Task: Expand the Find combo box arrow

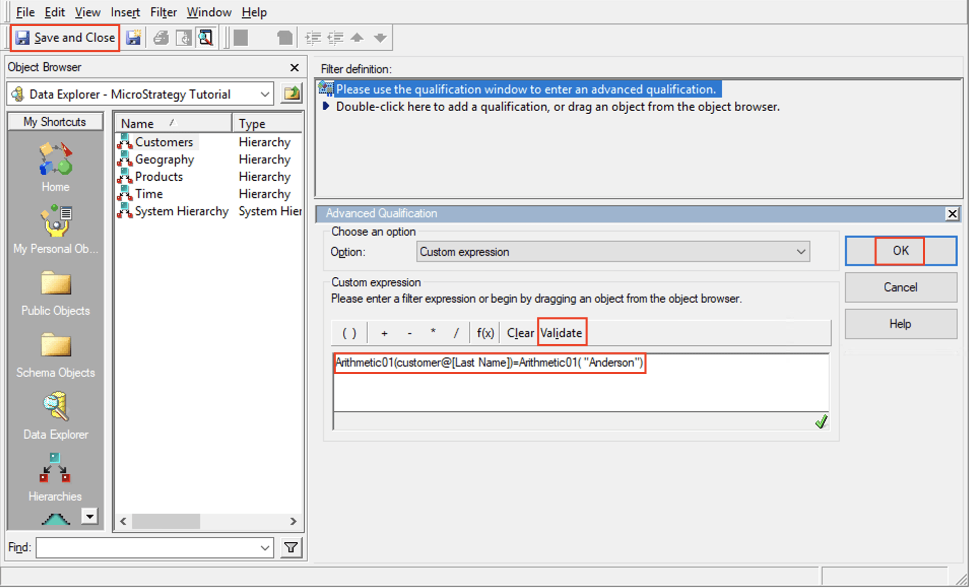Action: pos(265,548)
